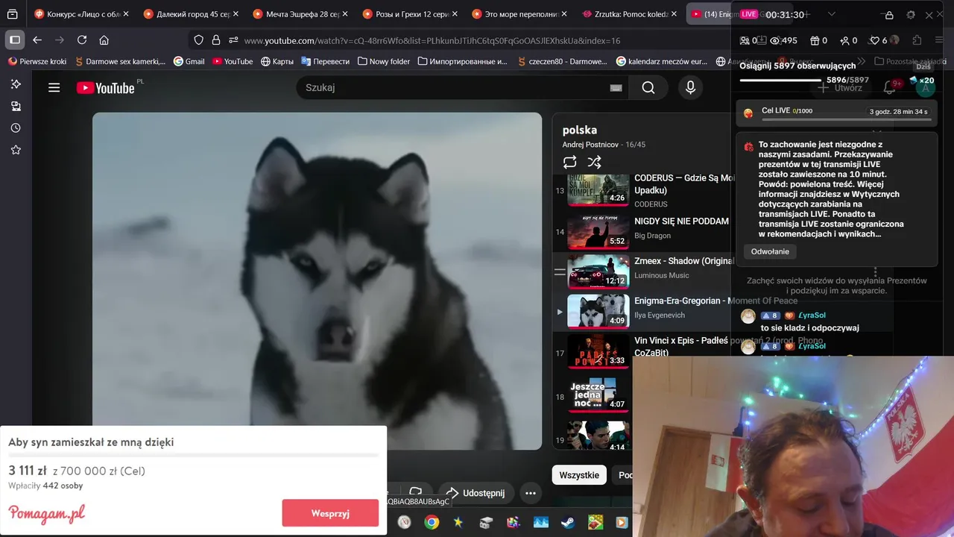The width and height of the screenshot is (954, 537).
Task: Open Pierwsze kroki bookmark
Action: point(37,61)
